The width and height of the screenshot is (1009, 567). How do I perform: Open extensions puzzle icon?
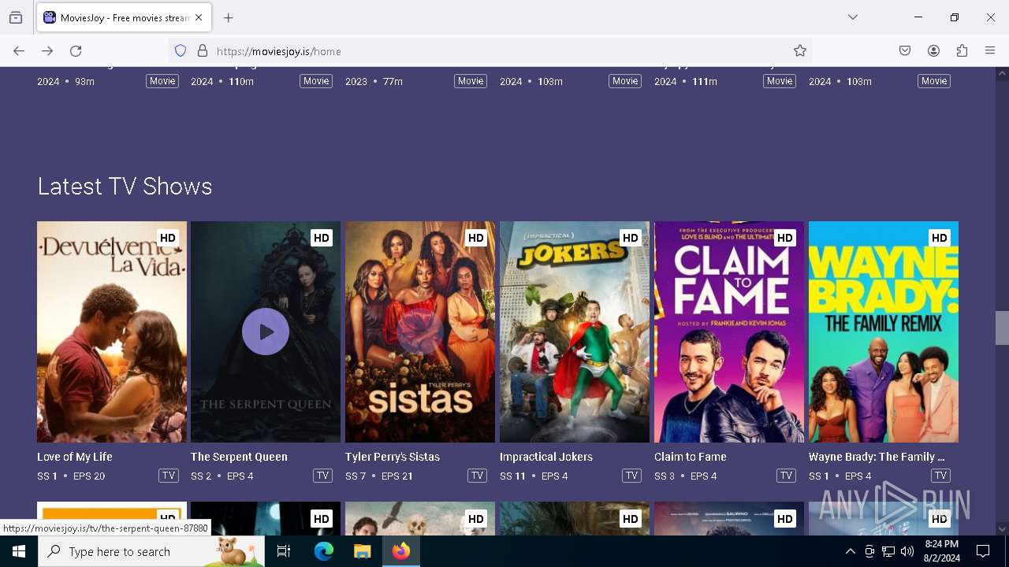(x=962, y=51)
